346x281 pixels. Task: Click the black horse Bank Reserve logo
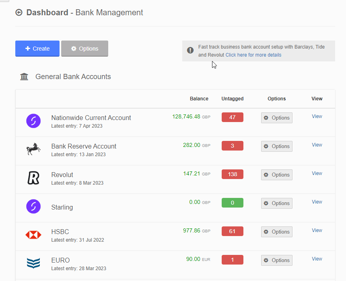[x=33, y=149]
